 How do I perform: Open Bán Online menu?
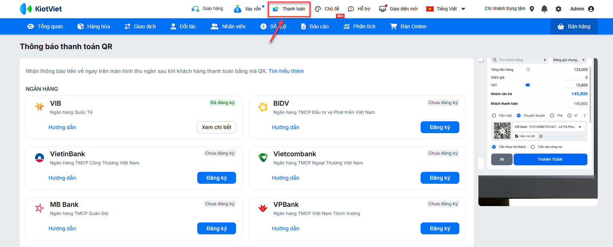[408, 26]
